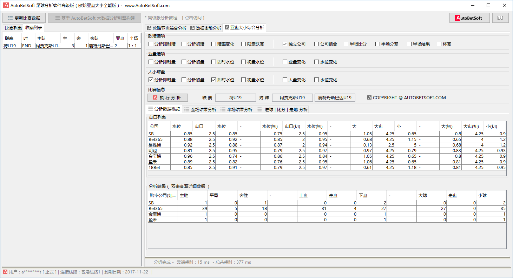Enable 半场比分 checkbox
The image size is (513, 278).
pyautogui.click(x=355, y=44)
